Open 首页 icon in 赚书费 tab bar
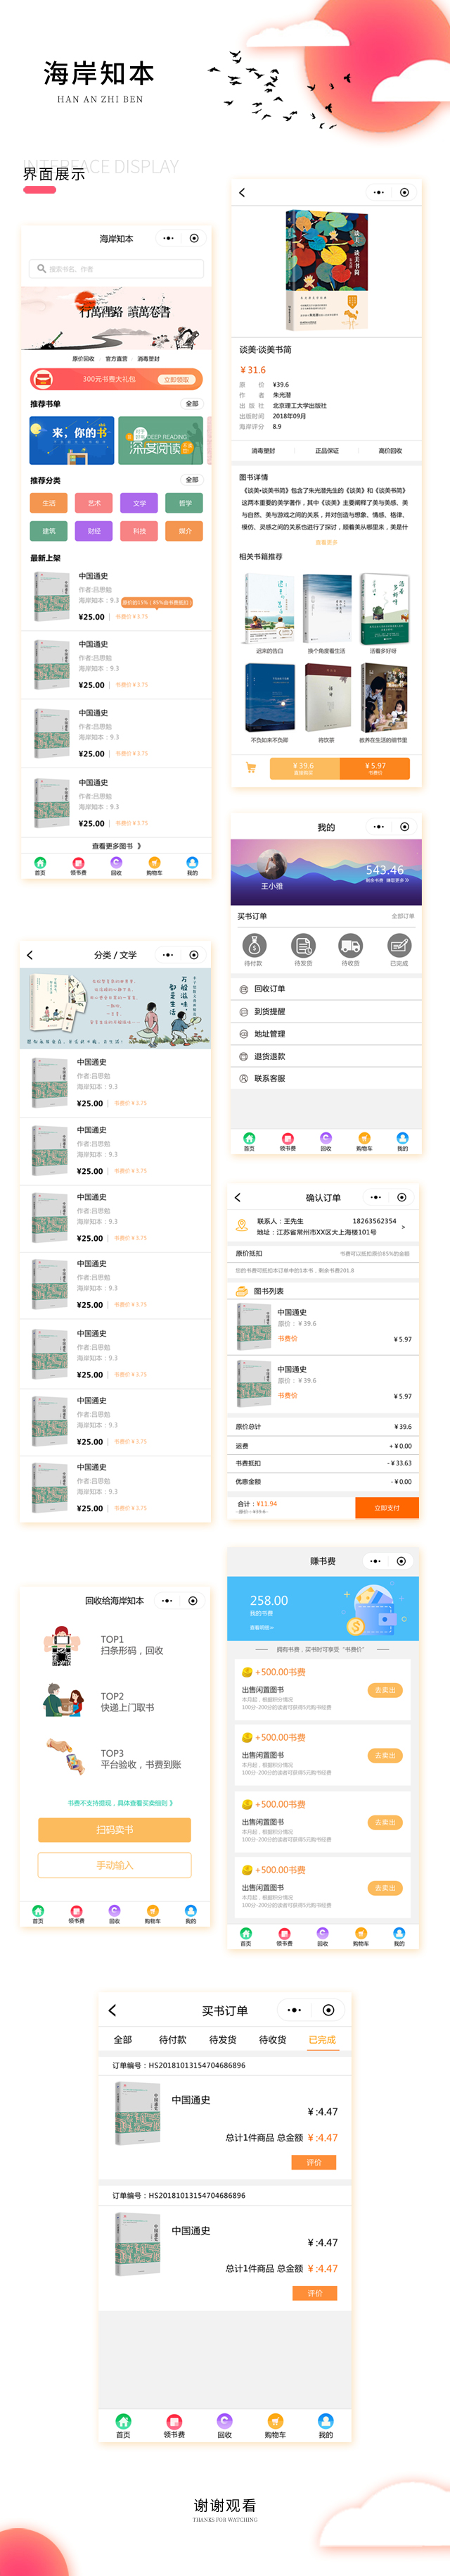This screenshot has height=2576, width=450. point(245,1933)
